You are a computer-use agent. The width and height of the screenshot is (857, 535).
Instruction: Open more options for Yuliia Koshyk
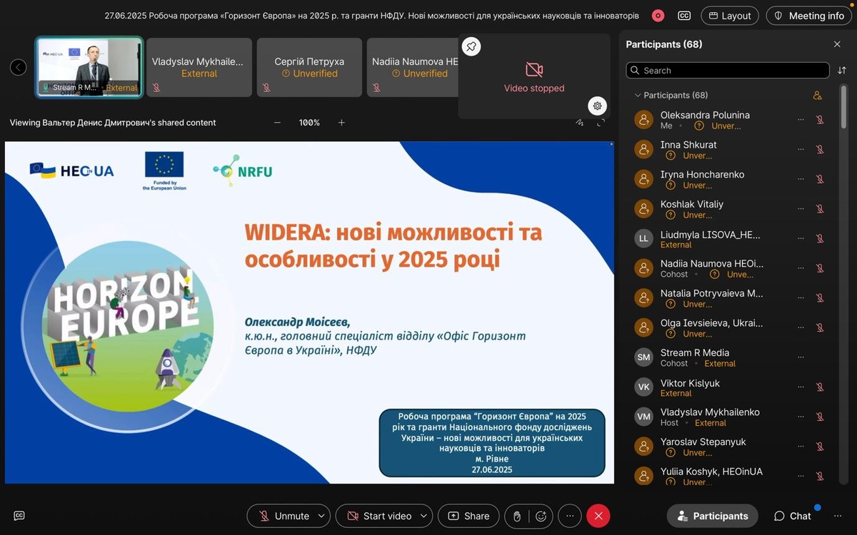point(801,477)
